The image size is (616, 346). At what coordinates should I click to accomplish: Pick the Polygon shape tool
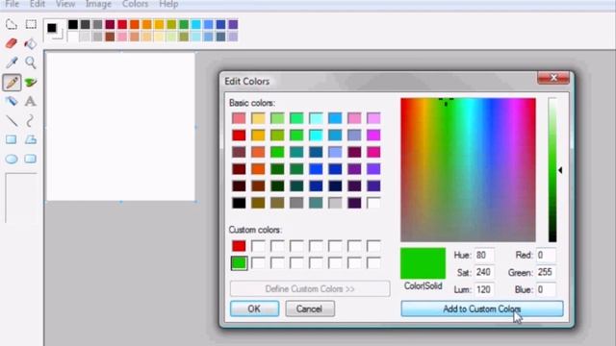pyautogui.click(x=31, y=139)
